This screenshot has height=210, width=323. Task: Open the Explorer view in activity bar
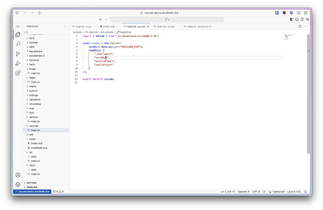coord(18,35)
